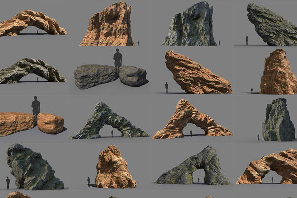
Task: Pick the orange arch rock at bottom right
Action: tap(270, 168)
